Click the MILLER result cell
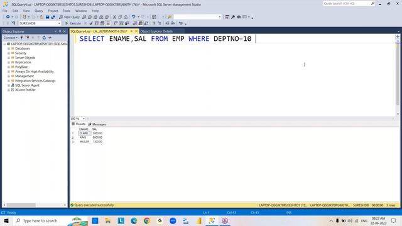Image resolution: width=402 pixels, height=226 pixels. click(84, 141)
